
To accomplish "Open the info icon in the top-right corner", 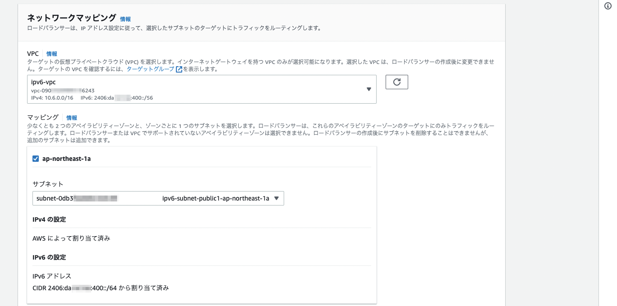I will [608, 6].
